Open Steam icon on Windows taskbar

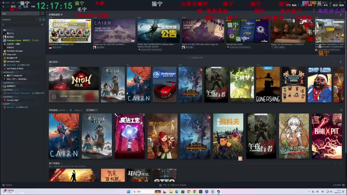pos(219,192)
